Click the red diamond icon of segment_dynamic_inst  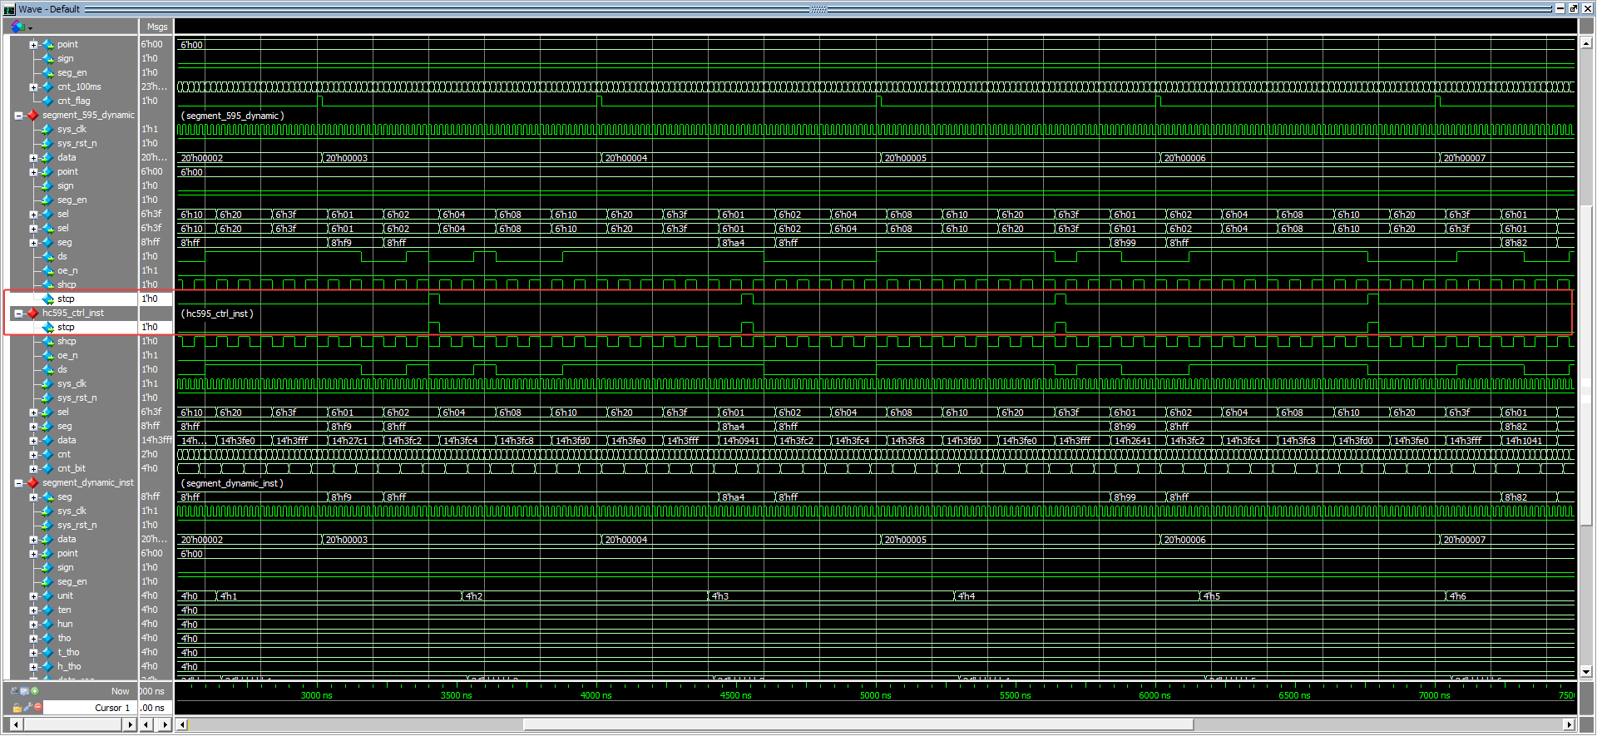[32, 482]
